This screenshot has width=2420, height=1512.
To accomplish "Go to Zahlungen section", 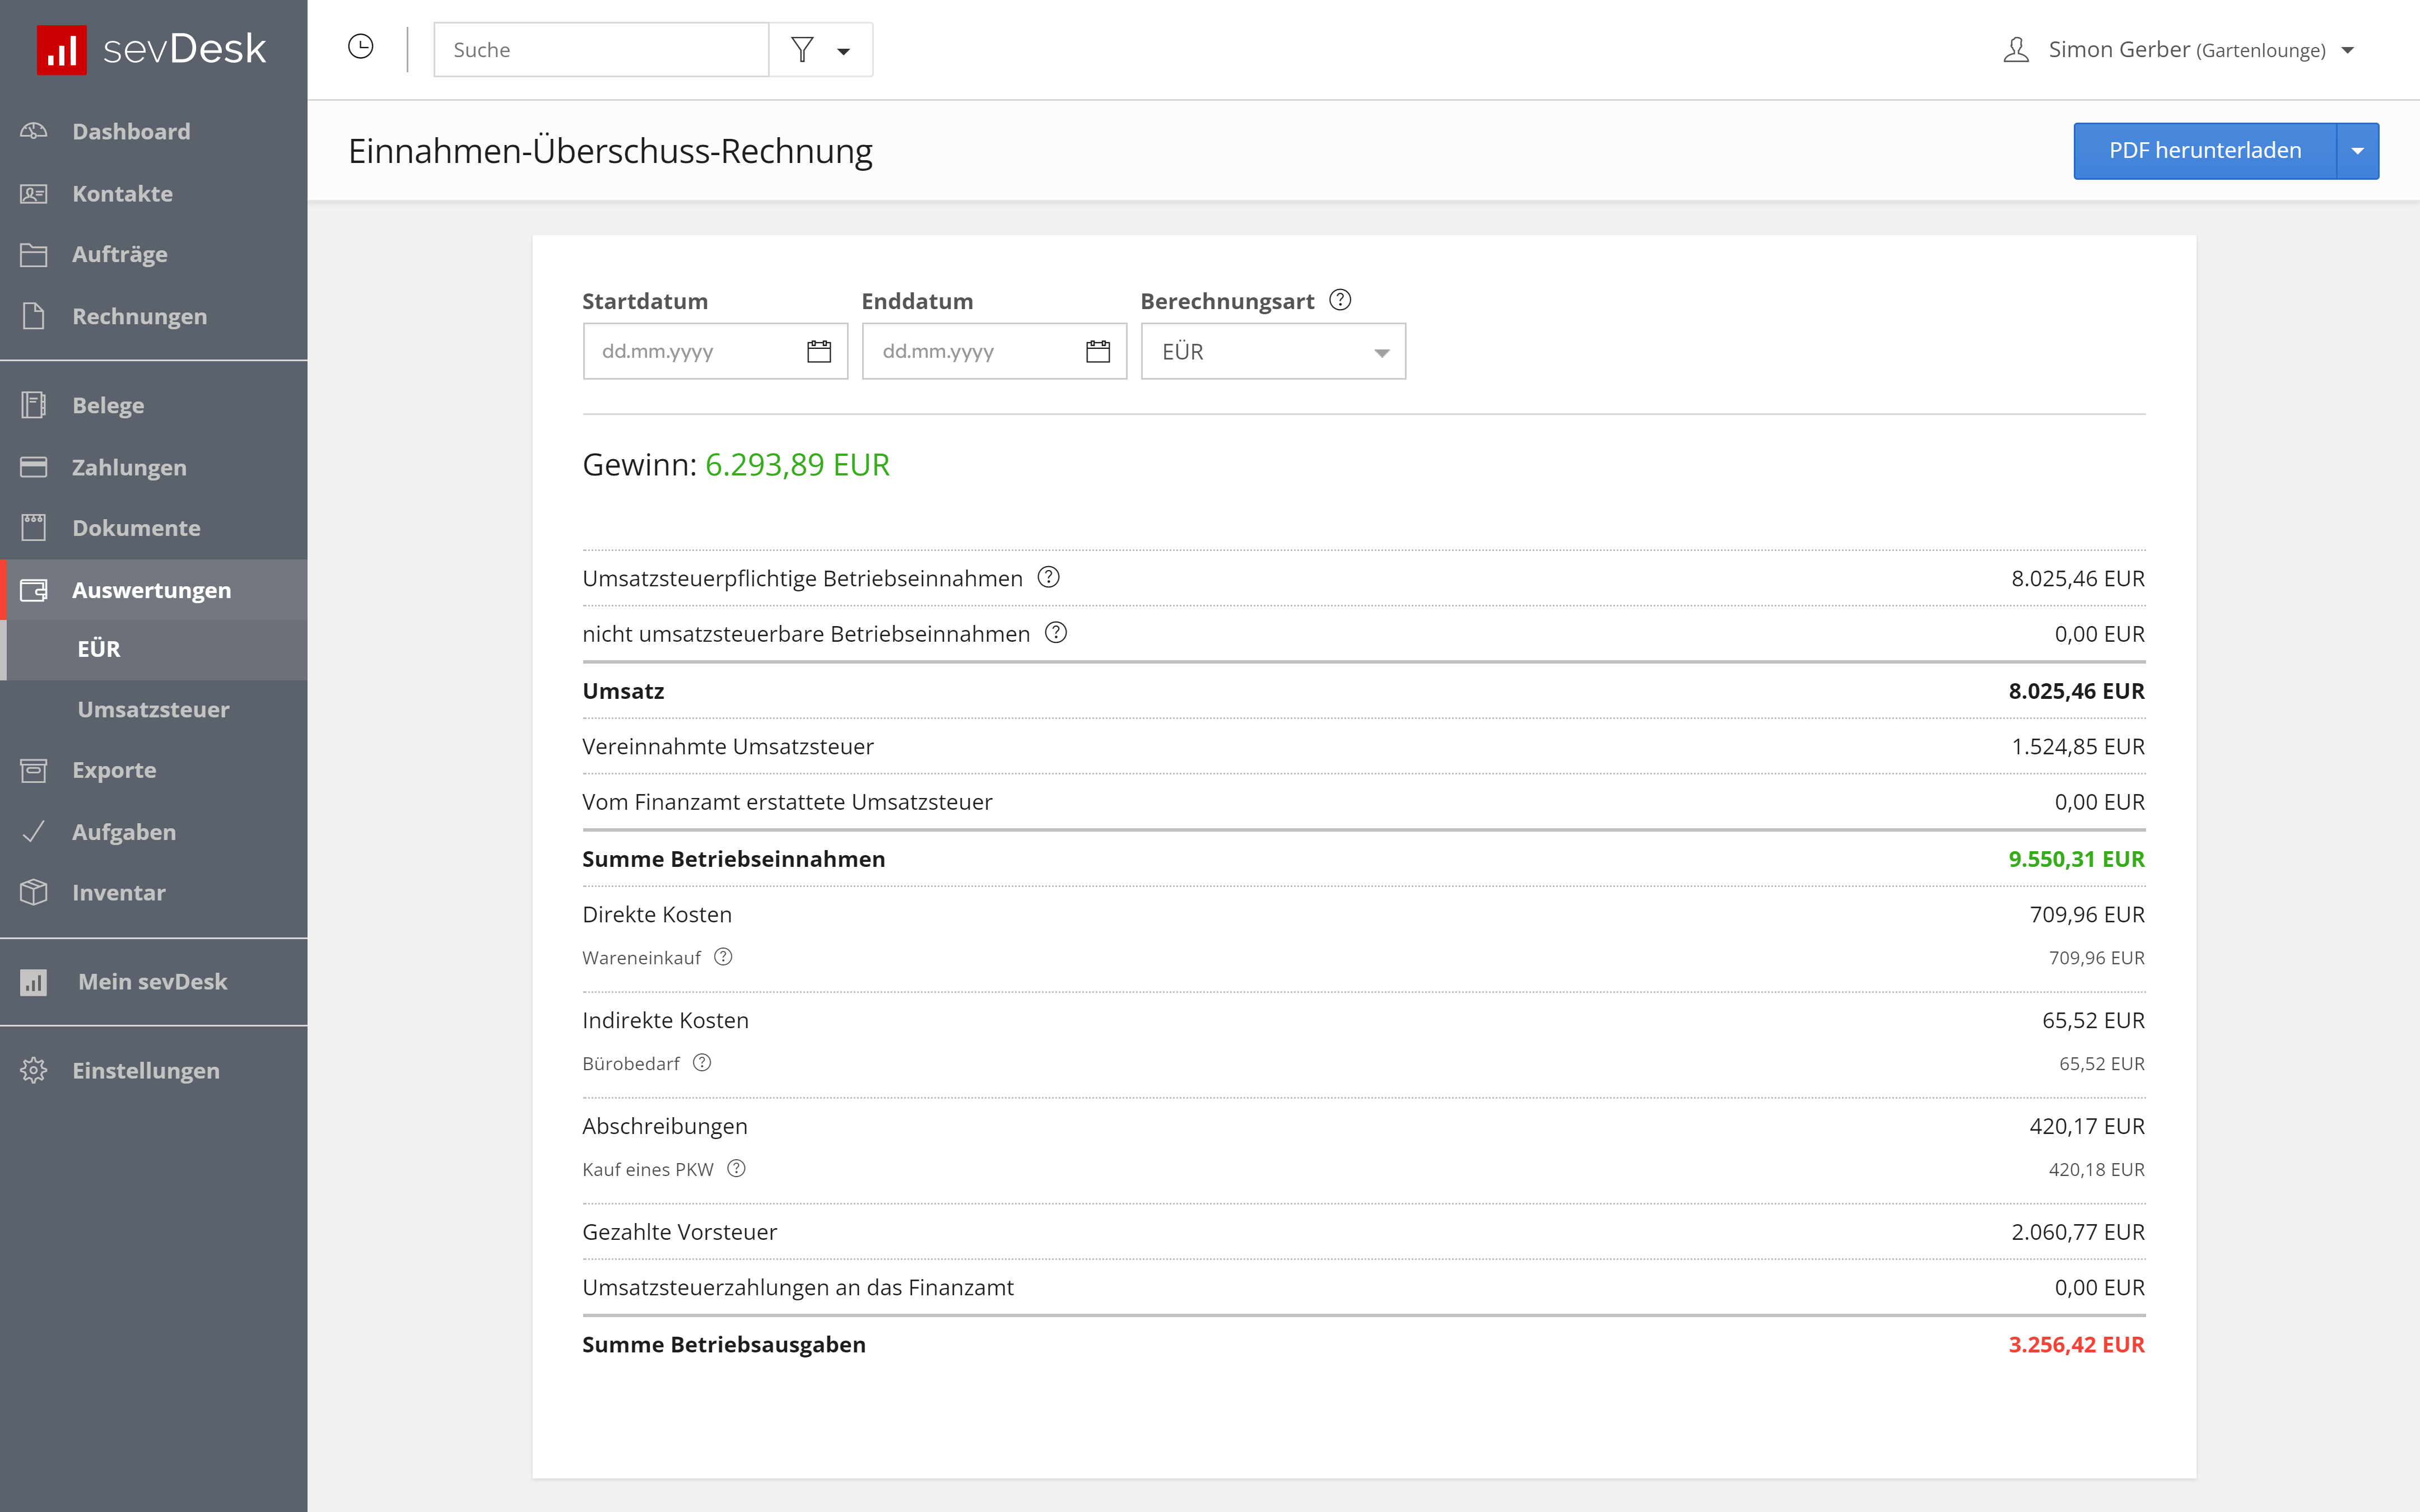I will pos(153,467).
